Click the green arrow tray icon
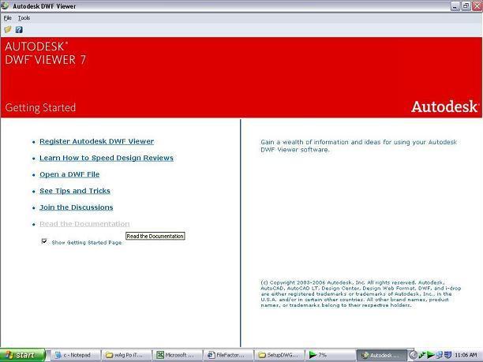The height and width of the screenshot is (362, 483). point(431,355)
